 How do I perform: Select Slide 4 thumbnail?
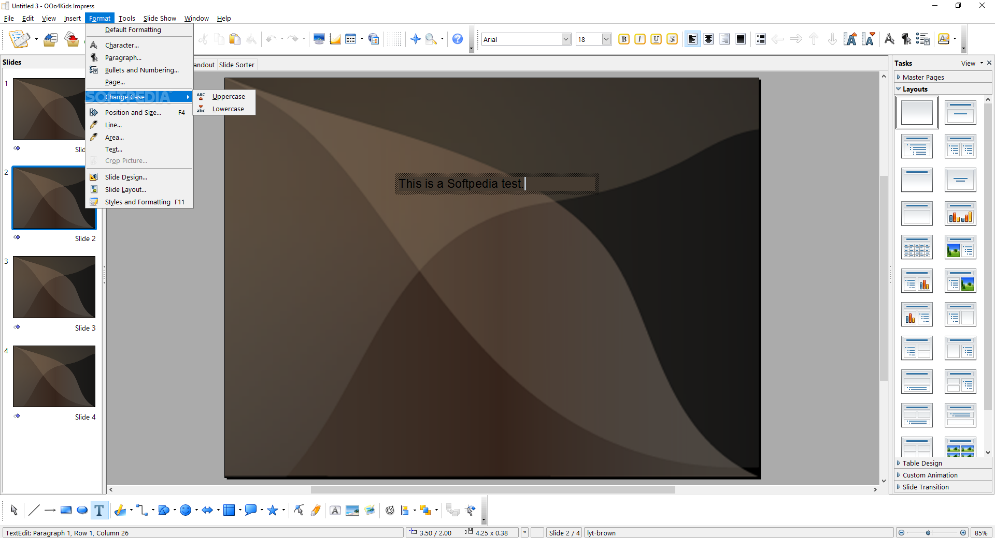coord(54,376)
